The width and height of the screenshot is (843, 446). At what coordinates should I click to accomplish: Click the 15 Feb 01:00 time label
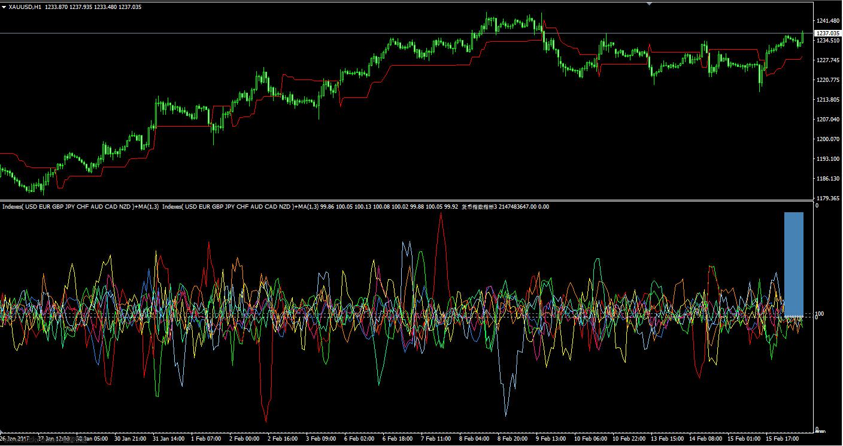click(x=744, y=439)
